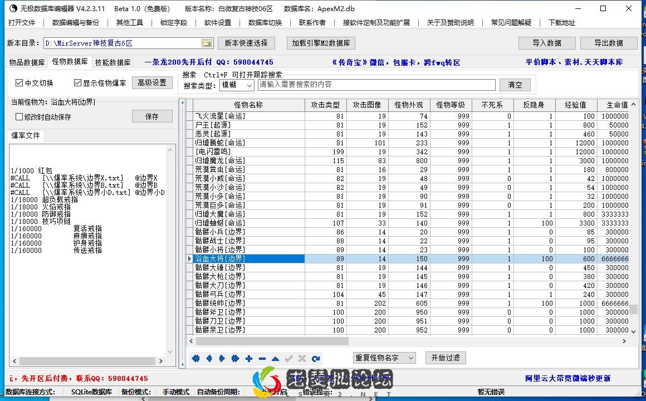
Task: Click the 开始过滤 start filter button
Action: tap(446, 358)
